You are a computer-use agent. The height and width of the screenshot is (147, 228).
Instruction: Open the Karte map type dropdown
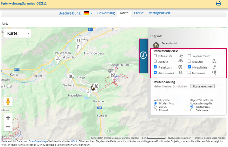(17, 33)
